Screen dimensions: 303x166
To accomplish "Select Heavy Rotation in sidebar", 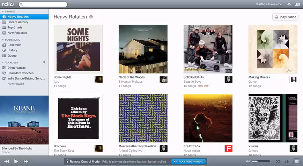I will click(24, 17).
